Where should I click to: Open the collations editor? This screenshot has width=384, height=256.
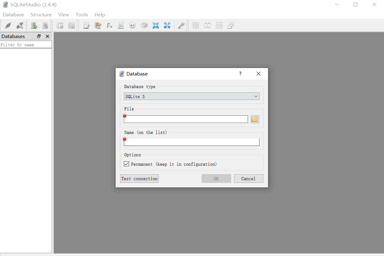(x=132, y=25)
